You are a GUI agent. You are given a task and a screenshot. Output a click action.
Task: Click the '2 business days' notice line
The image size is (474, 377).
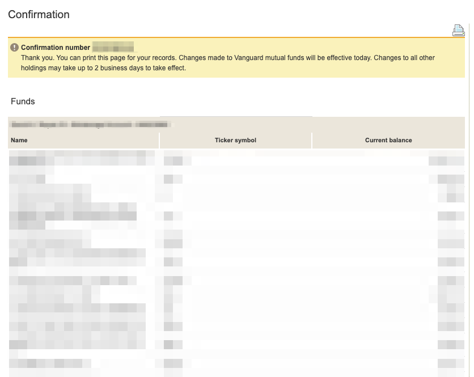tap(103, 68)
